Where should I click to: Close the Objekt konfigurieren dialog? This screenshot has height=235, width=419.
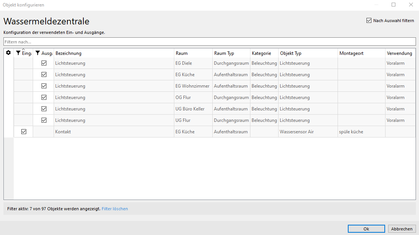(x=411, y=5)
